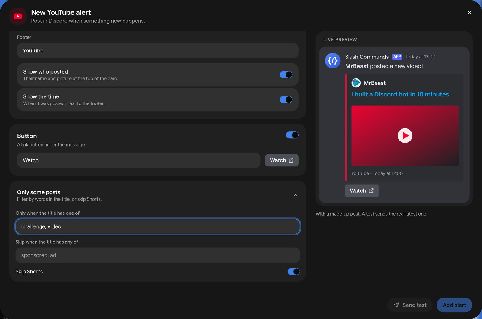Image resolution: width=482 pixels, height=319 pixels.
Task: Toggle the Show the time switch
Action: click(x=286, y=99)
